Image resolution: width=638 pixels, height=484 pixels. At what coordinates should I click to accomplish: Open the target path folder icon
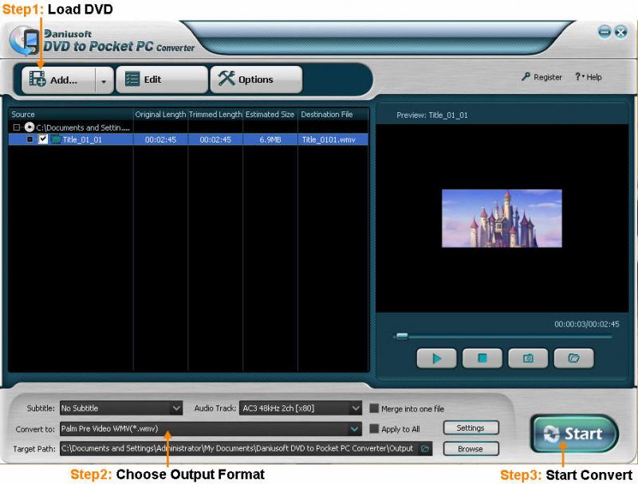pos(425,448)
